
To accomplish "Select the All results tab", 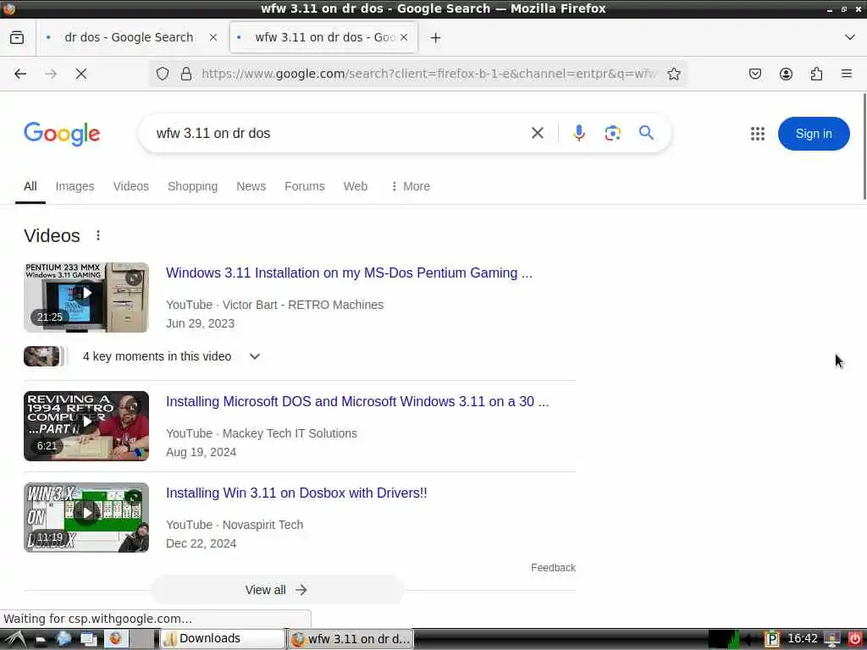I will click(30, 186).
